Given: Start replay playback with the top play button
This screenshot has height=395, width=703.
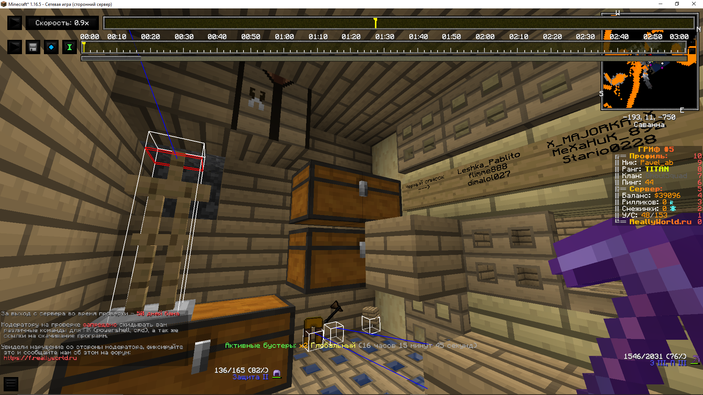Looking at the screenshot, I should 15,23.
